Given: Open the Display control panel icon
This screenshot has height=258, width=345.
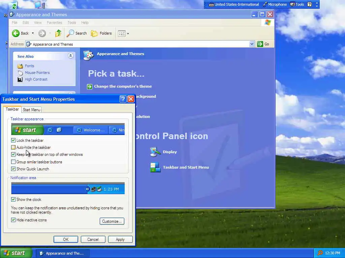Looking at the screenshot, I should 155,152.
